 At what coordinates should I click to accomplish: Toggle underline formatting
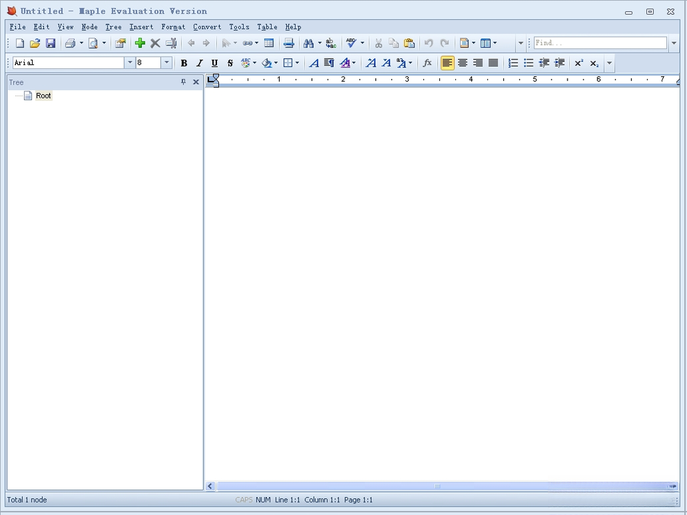click(x=215, y=63)
